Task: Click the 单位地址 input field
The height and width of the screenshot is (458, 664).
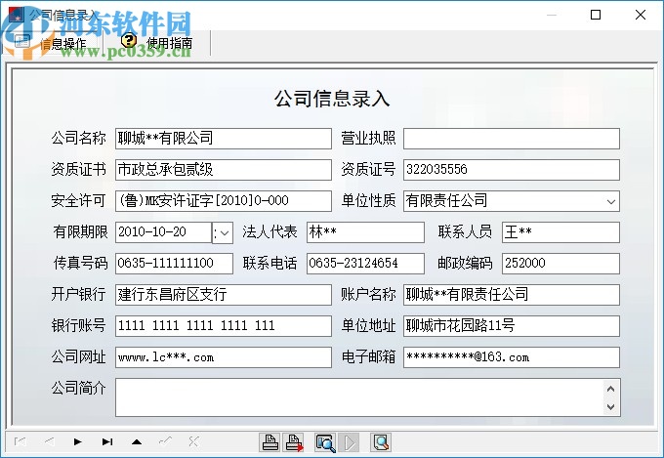Action: (x=512, y=326)
